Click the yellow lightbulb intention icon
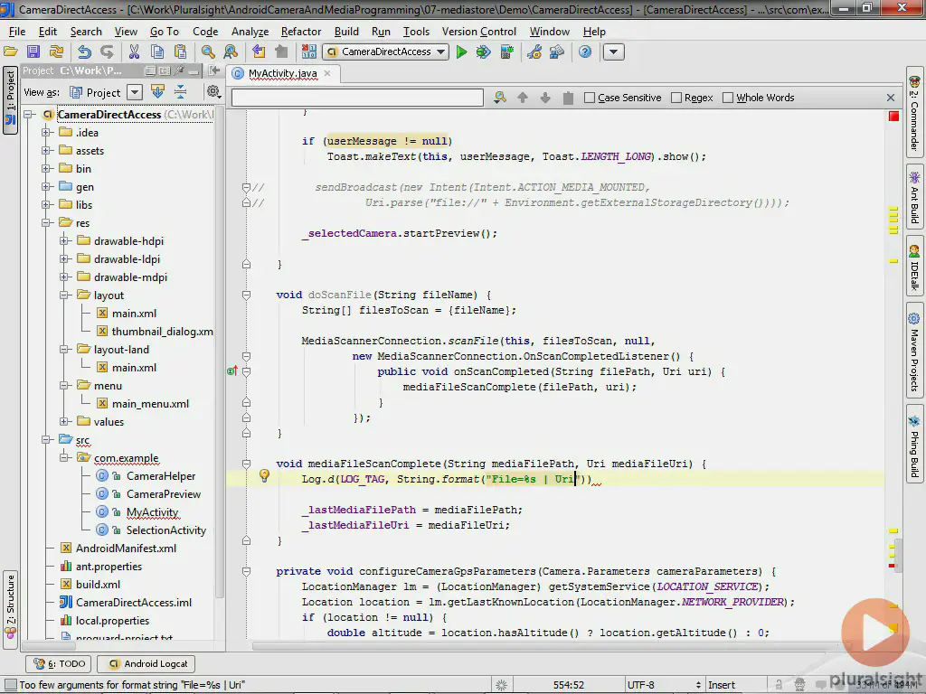Viewport: 926px width, 694px height. click(x=264, y=476)
